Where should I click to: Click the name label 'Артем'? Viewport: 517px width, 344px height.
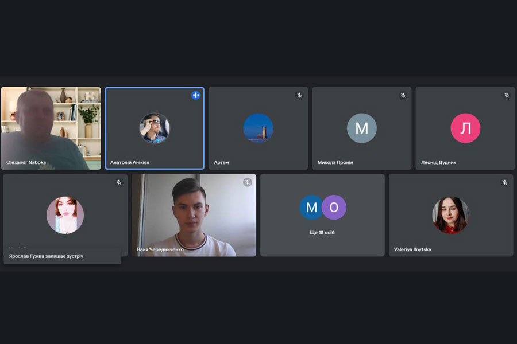click(221, 162)
